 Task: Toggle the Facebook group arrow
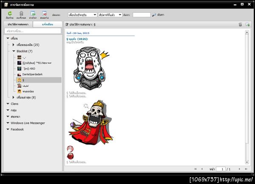[x=8, y=129]
